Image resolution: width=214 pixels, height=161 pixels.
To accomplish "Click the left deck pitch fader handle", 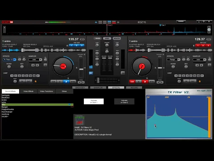I will pos(81,69).
